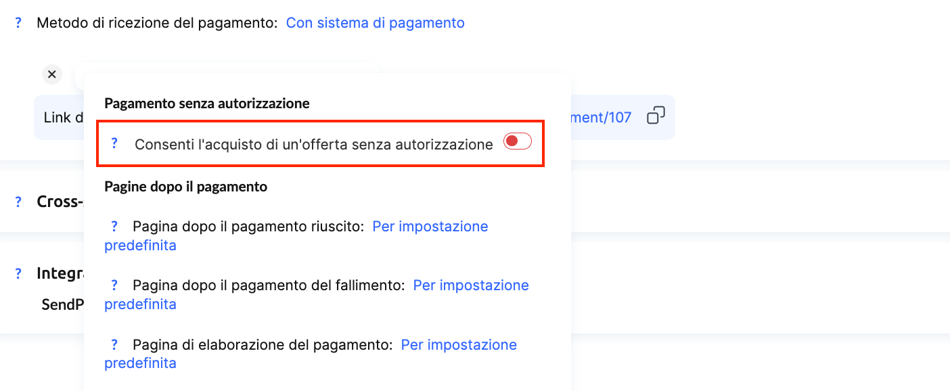
Task: Close the panel with the round X button
Action: pos(52,74)
